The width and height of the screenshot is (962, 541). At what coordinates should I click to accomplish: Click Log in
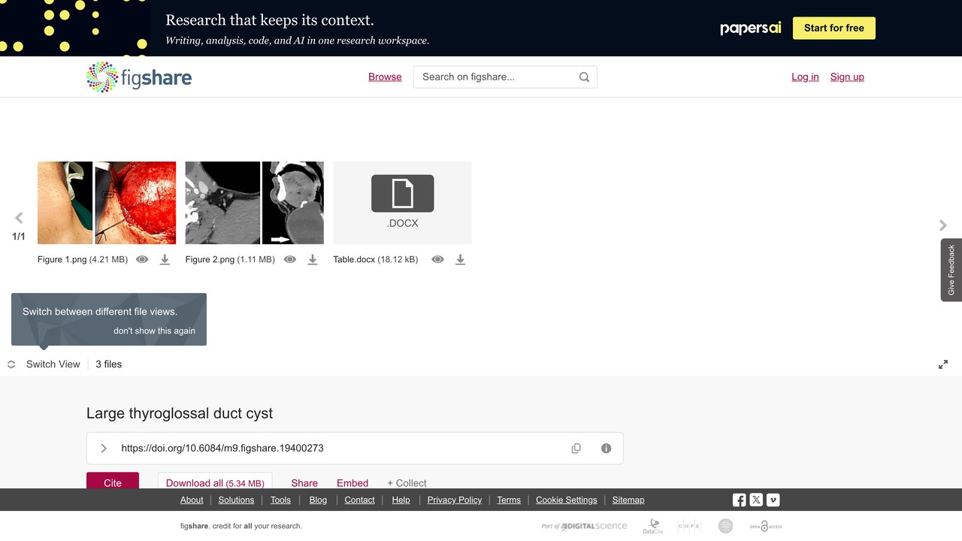pyautogui.click(x=805, y=77)
